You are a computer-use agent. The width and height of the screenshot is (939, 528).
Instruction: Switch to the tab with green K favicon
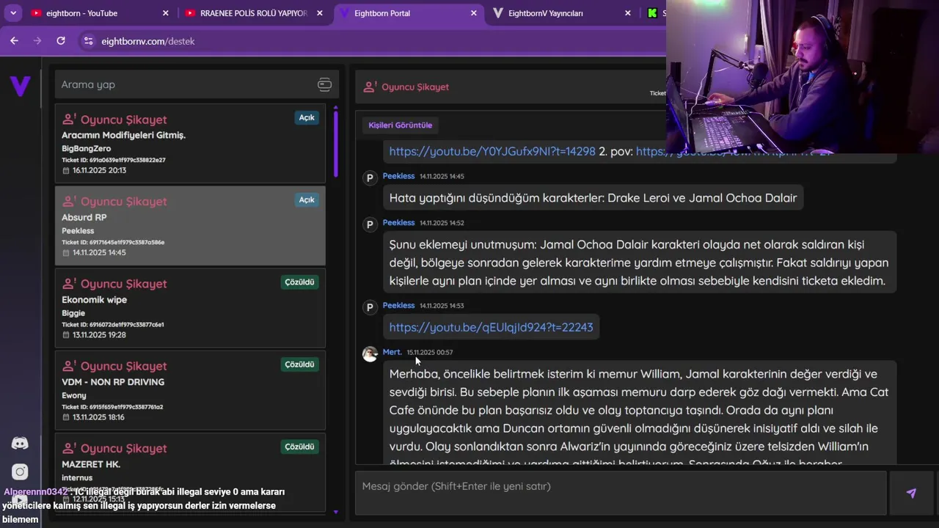click(x=654, y=13)
